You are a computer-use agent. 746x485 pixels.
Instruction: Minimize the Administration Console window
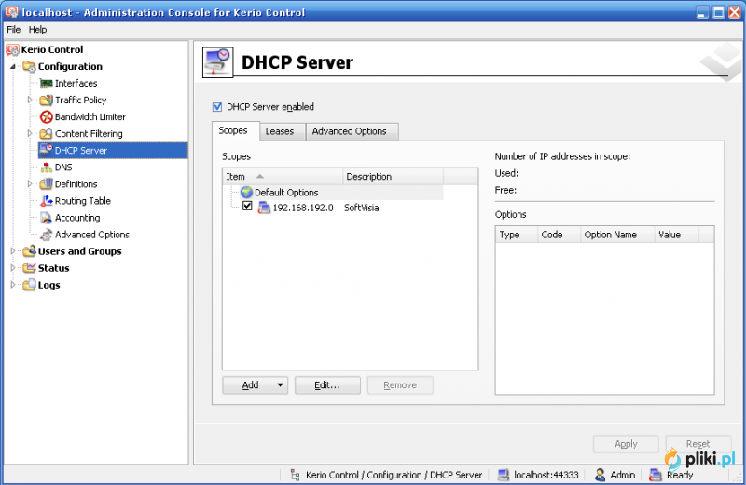(702, 12)
